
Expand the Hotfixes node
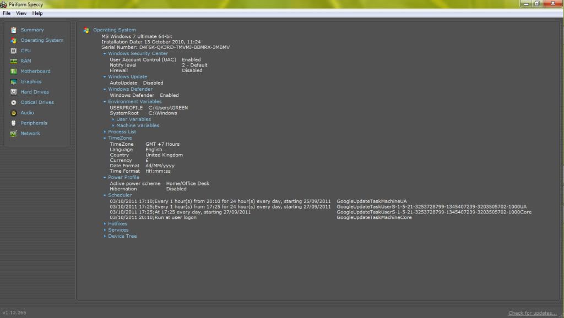point(105,224)
